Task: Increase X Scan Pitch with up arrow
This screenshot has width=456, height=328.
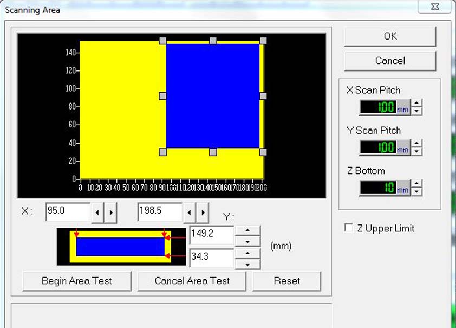Action: 417,102
